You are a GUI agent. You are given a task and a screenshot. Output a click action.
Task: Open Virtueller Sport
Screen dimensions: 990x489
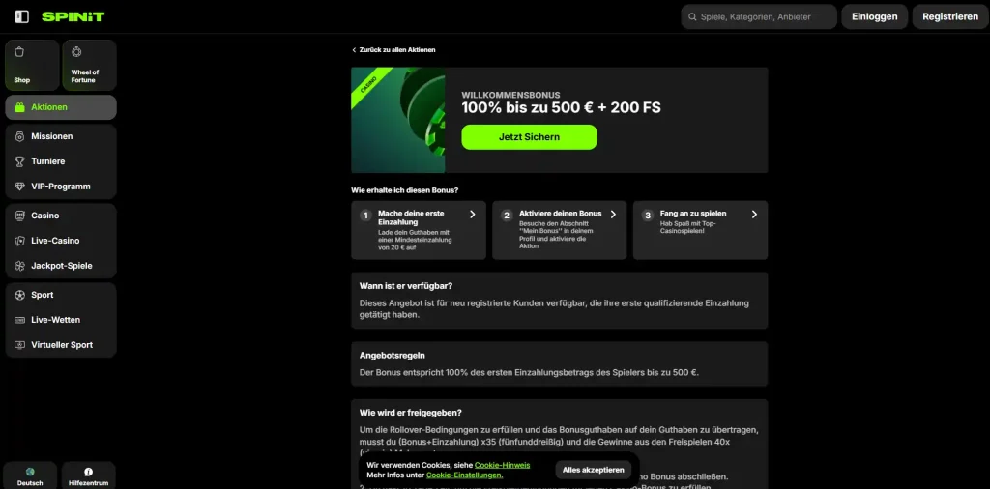(61, 345)
